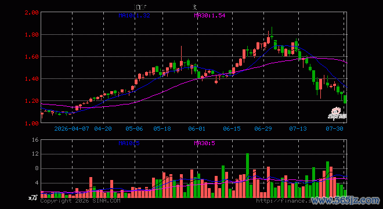
Task: Click the 2026-04-07 date marker
Action: 71,128
